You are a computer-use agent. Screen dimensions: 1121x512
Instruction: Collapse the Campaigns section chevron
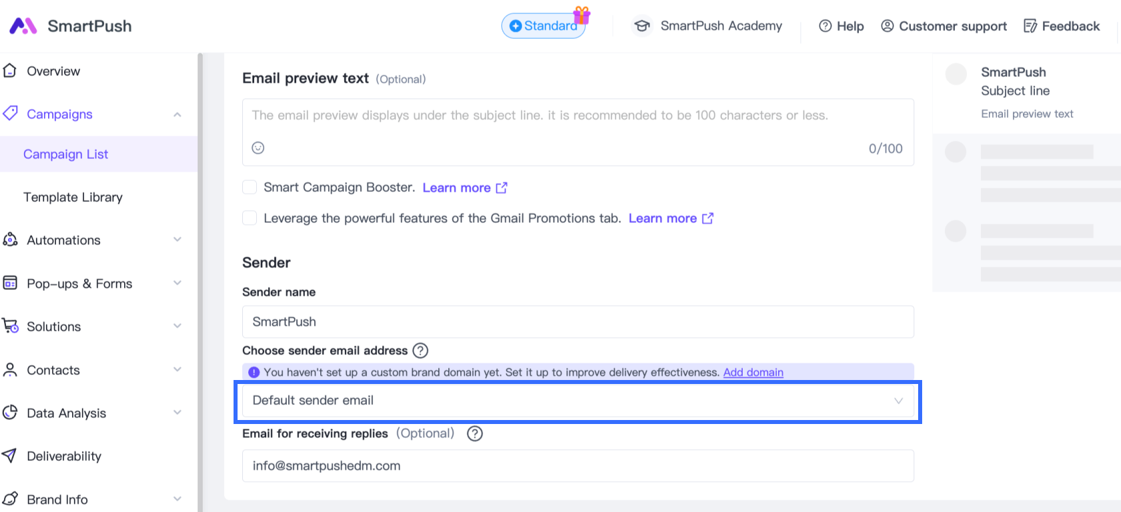point(177,115)
